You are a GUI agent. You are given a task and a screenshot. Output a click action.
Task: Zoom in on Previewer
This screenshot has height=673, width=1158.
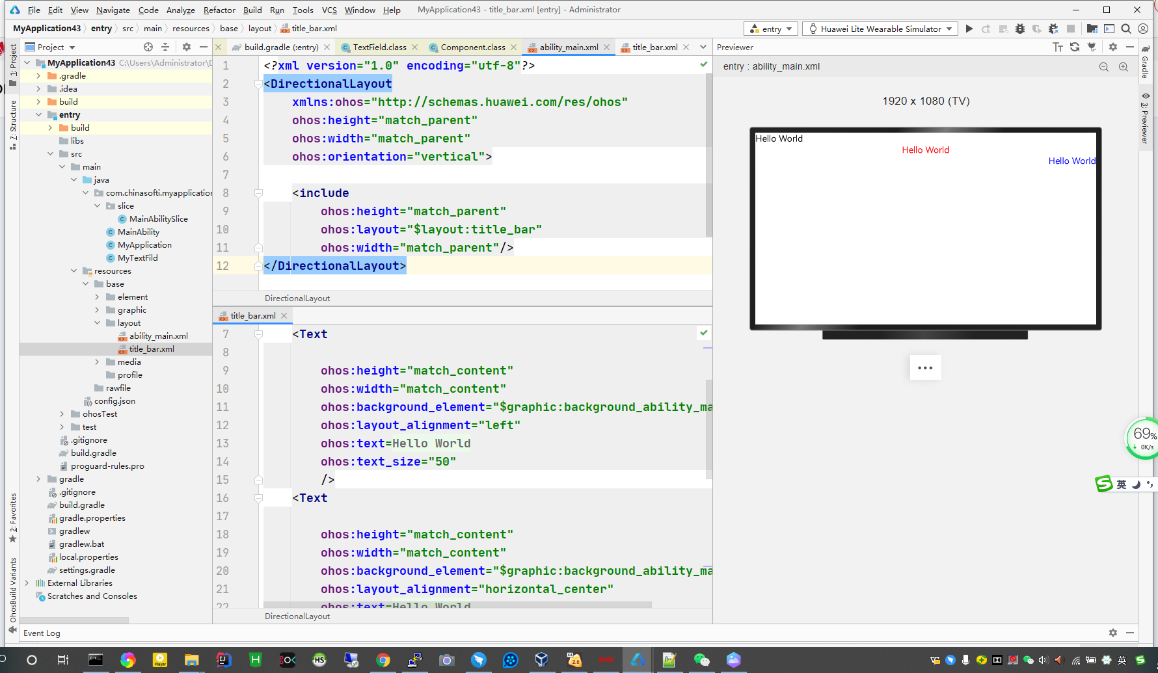pyautogui.click(x=1124, y=66)
